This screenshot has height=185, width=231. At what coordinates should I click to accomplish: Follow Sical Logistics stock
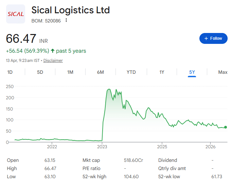click(x=213, y=38)
